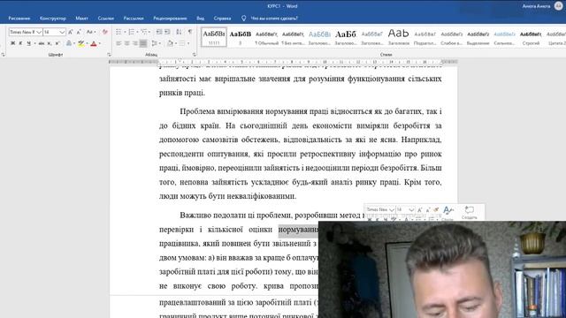Align text left
Image resolution: width=566 pixels, height=318 pixels.
pyautogui.click(x=119, y=43)
